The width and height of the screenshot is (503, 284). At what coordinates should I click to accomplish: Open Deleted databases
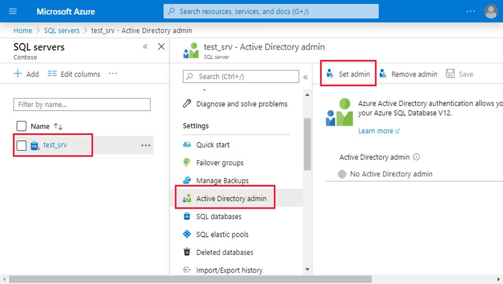225,253
